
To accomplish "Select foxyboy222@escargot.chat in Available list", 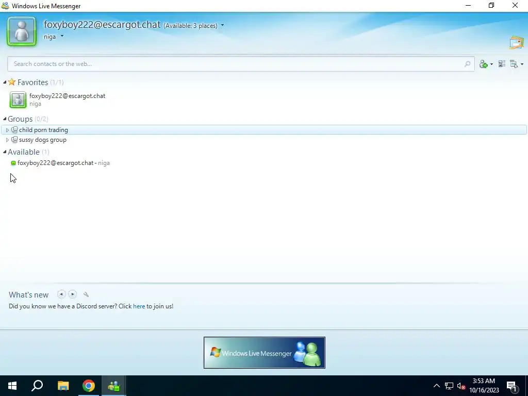I will 56,163.
